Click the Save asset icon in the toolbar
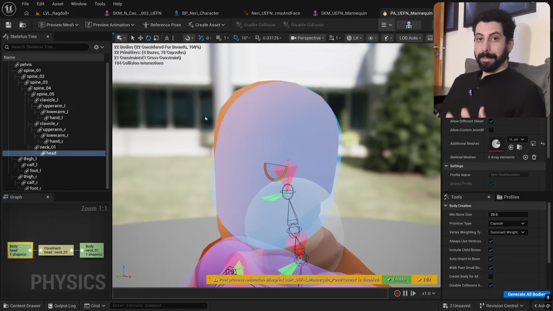 [8, 25]
